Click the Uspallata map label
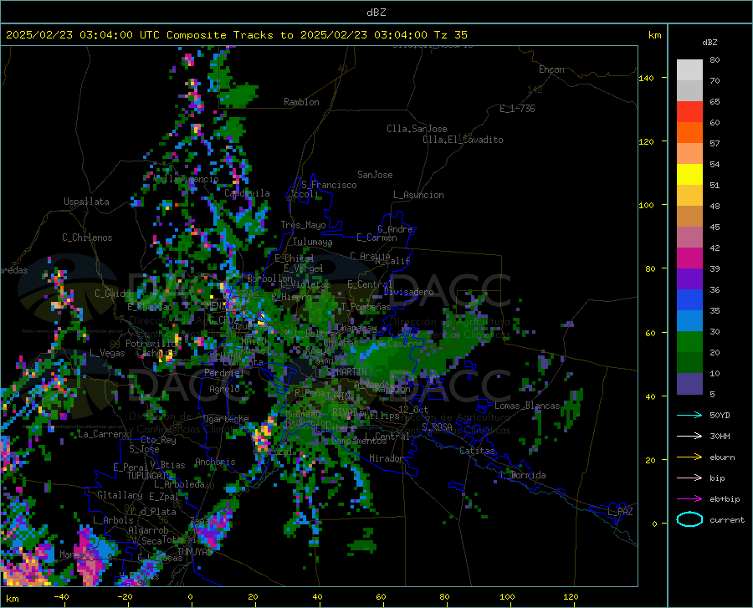The image size is (753, 608). tap(86, 202)
